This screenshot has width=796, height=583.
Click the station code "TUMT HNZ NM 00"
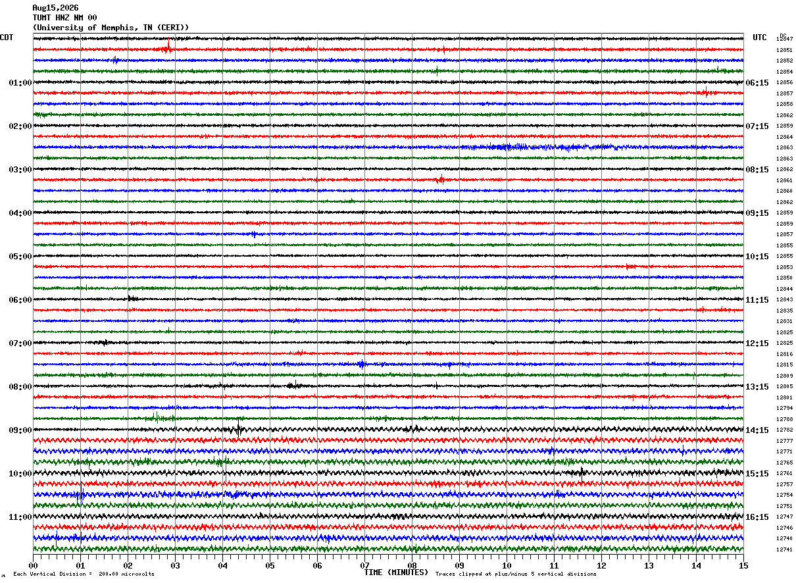pos(64,18)
